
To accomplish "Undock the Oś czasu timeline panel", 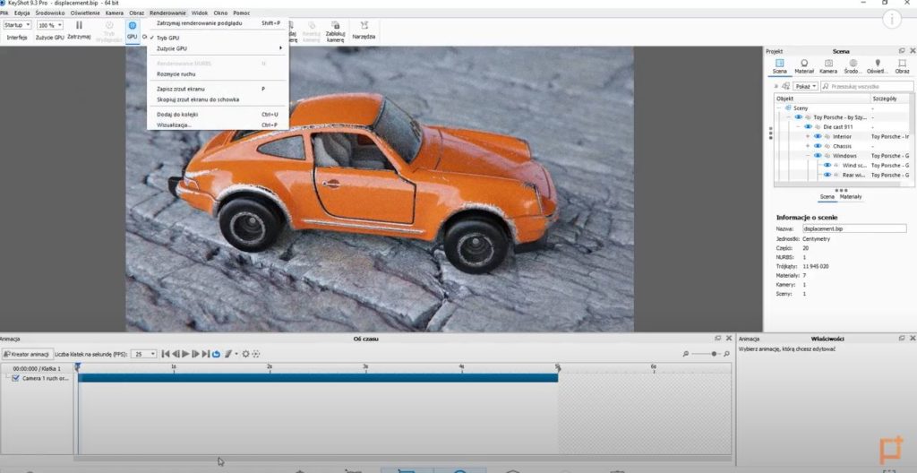I will coord(718,339).
